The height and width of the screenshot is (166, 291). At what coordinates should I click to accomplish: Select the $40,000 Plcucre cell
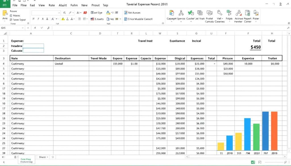tap(226, 64)
